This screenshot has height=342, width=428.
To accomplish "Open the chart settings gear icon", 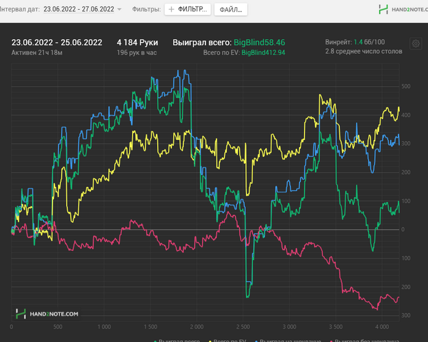I will (x=416, y=43).
